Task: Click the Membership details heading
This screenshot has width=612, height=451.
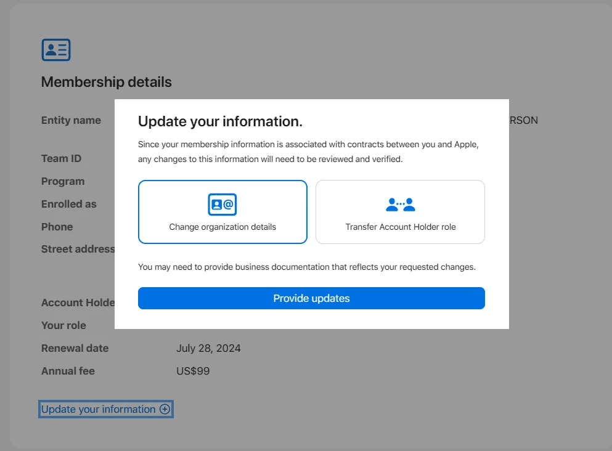Action: coord(106,82)
